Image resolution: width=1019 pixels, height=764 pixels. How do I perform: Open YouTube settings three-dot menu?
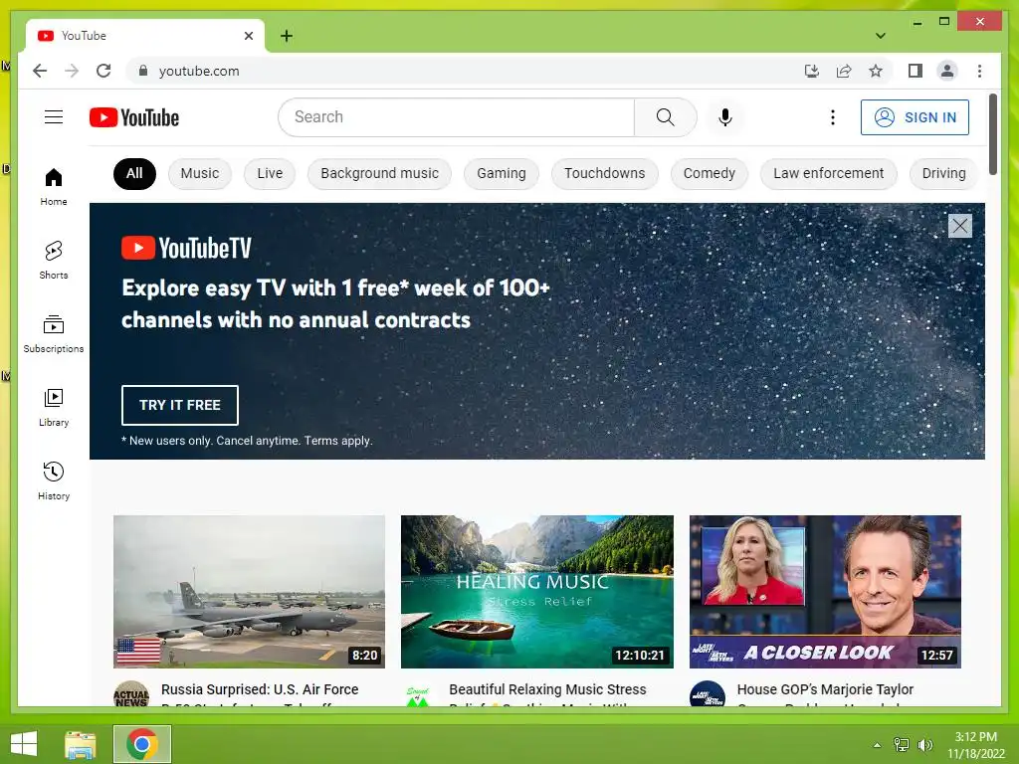833,117
